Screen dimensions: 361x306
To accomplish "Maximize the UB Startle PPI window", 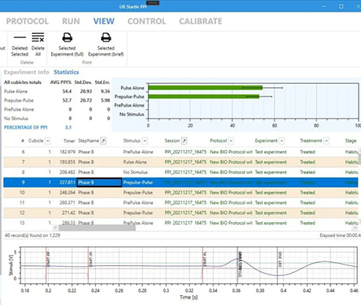I will (341, 6).
